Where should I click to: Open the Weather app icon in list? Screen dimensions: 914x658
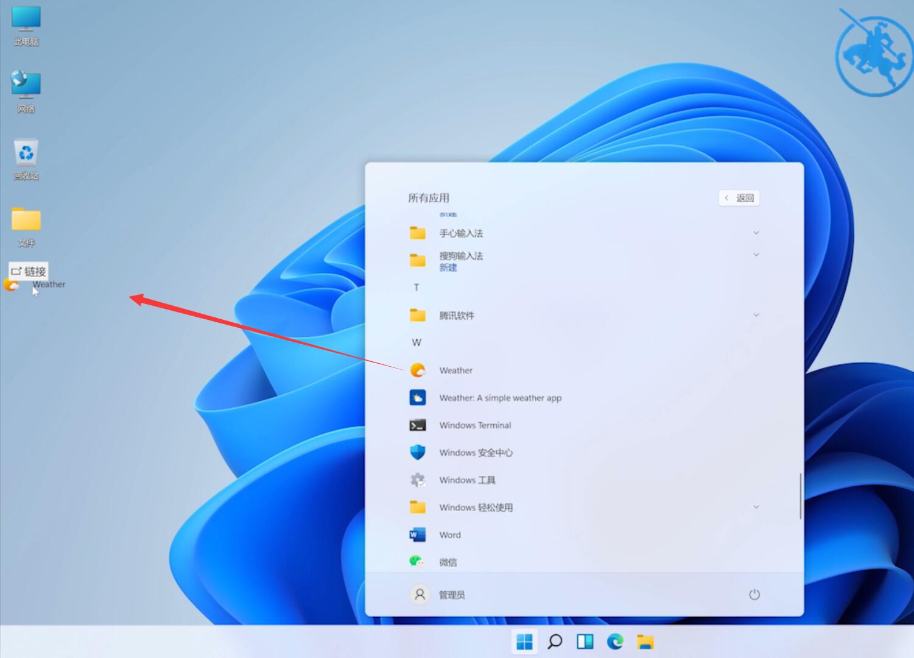(418, 370)
